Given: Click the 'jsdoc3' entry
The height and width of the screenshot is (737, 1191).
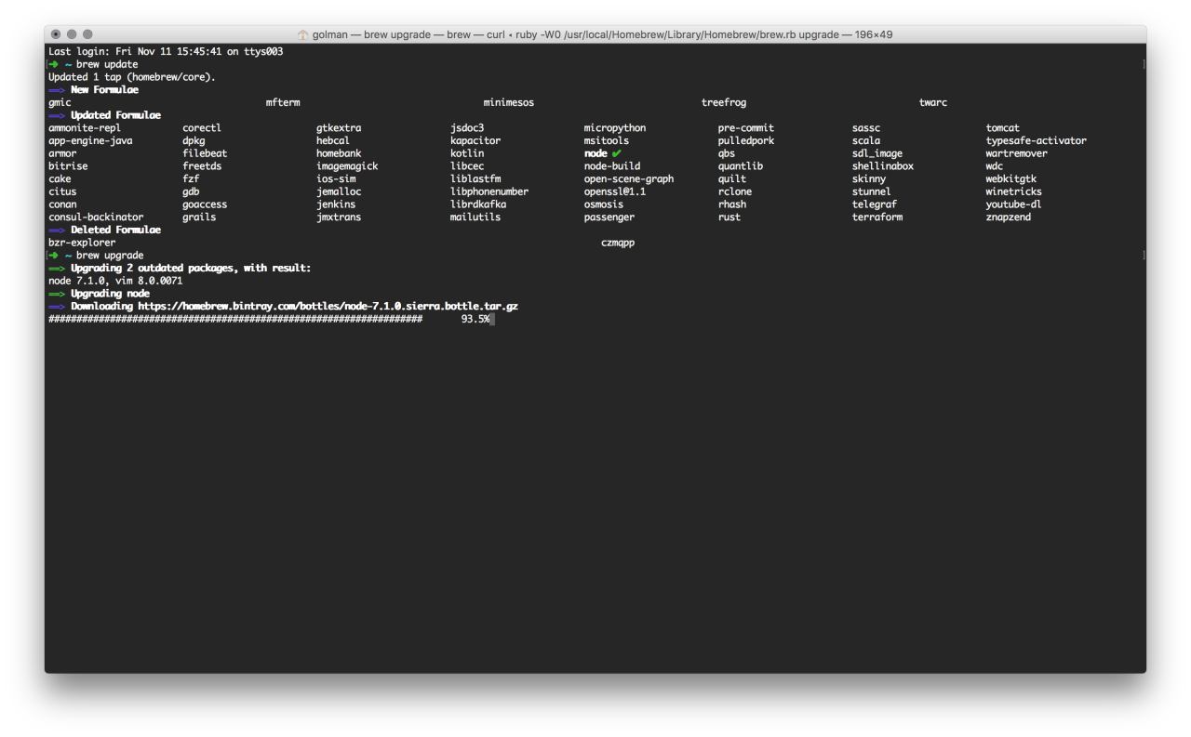Looking at the screenshot, I should (x=467, y=128).
